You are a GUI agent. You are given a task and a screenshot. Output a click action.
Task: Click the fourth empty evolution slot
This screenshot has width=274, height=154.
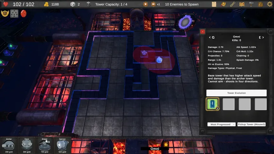(x=261, y=104)
